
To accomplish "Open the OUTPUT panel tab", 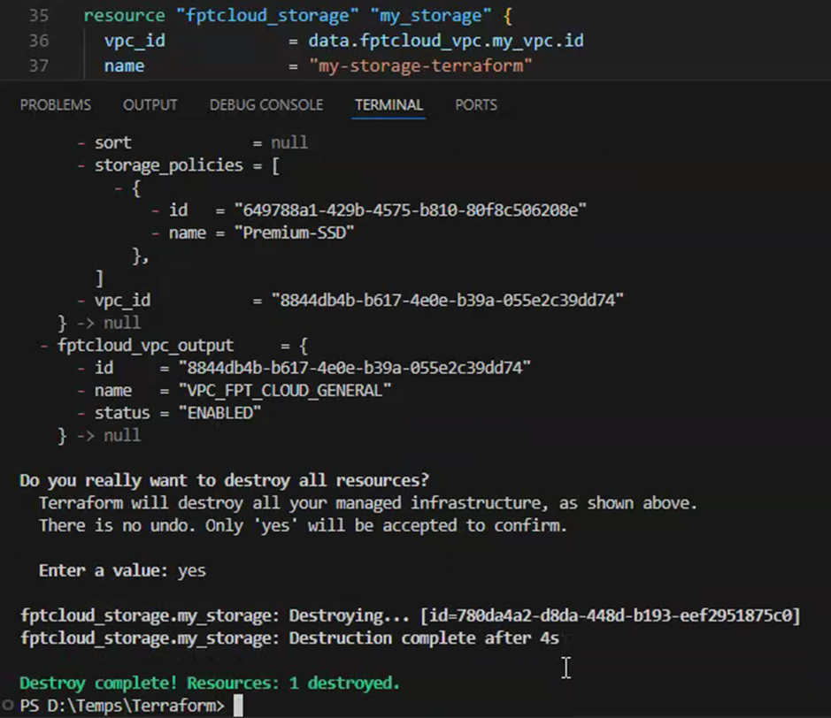I will pos(150,104).
